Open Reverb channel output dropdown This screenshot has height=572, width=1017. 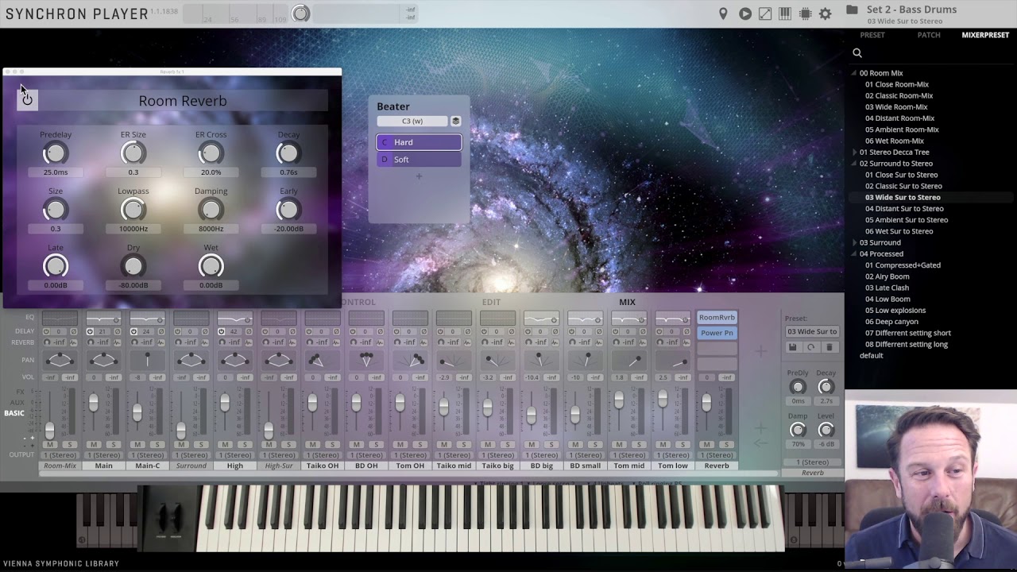[716, 455]
